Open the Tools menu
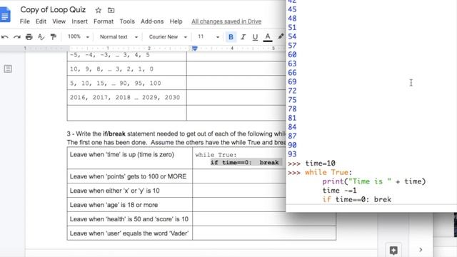This screenshot has width=457, height=257. tap(127, 21)
